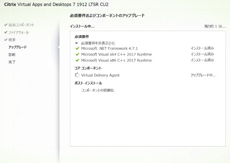Click Microsoft Visual x86 C++ 2017 Runtime text
230x163 pixels.
(x=117, y=60)
